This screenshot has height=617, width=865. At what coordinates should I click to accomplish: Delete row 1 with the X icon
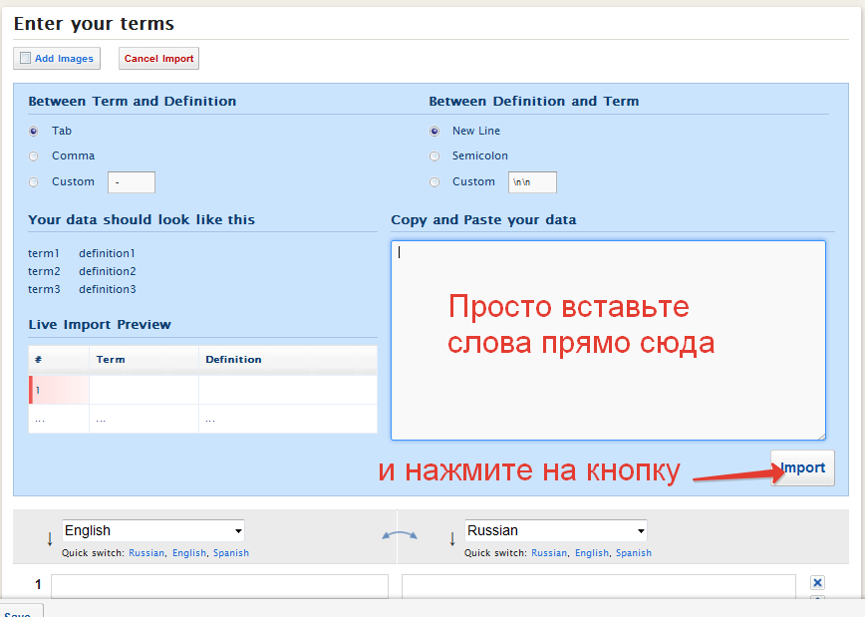point(817,583)
